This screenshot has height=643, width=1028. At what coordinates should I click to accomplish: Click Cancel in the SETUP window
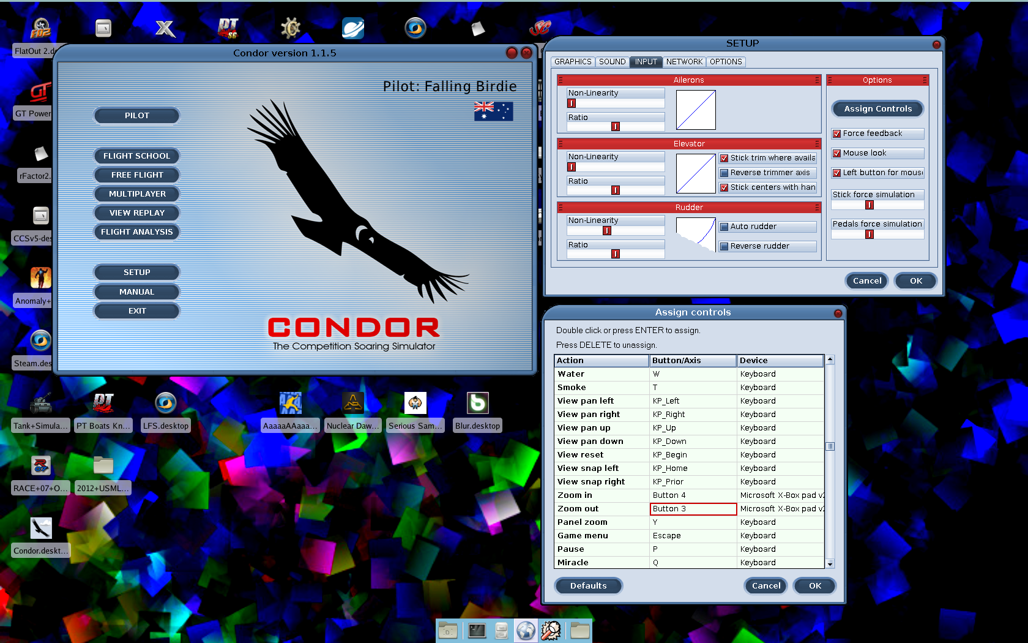(867, 281)
